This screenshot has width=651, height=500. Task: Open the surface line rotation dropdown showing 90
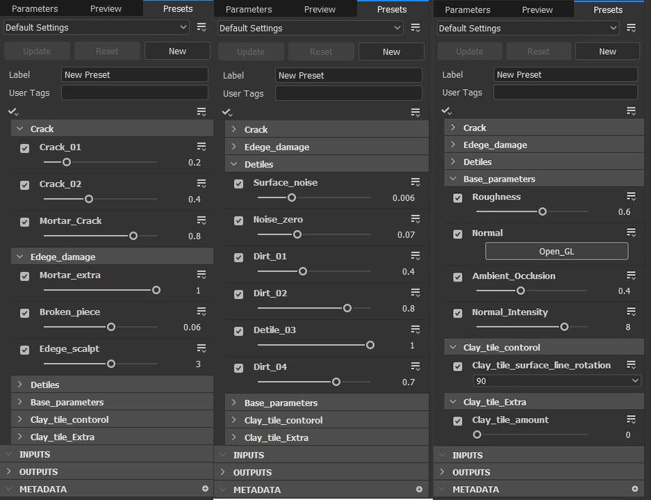coord(557,380)
